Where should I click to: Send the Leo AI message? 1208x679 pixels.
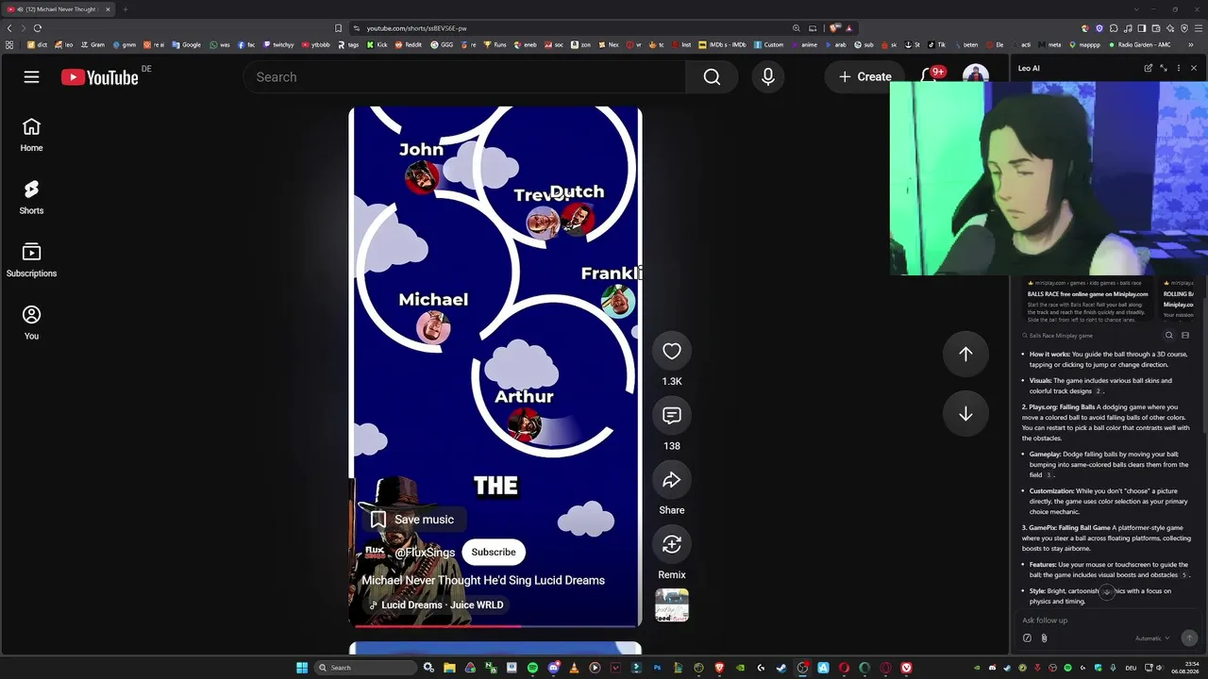point(1189,638)
